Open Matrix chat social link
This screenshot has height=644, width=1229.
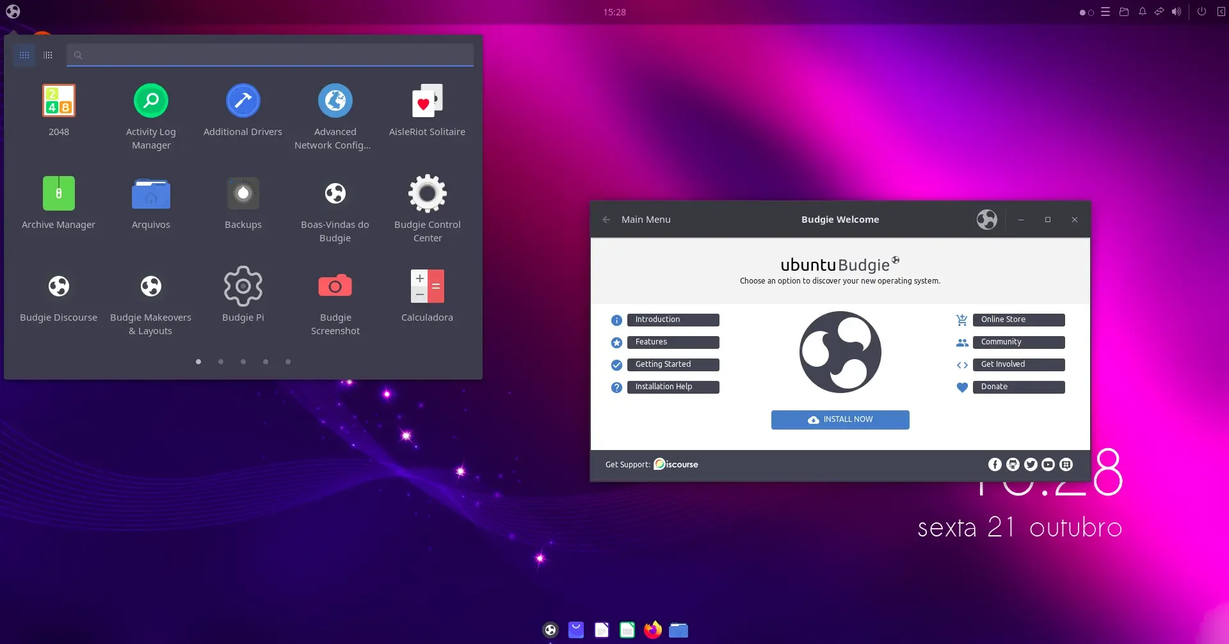point(1066,465)
